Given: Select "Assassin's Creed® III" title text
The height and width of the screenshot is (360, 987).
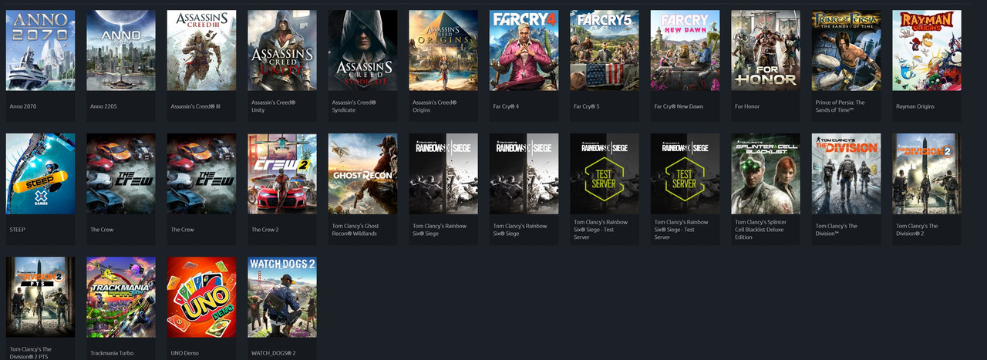Looking at the screenshot, I should (196, 106).
